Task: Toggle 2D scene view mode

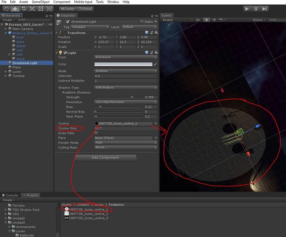Action: coord(198,20)
